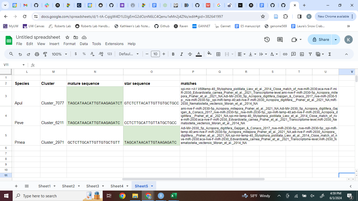Image resolution: width=358 pixels, height=201 pixels.
Task: Switch to the Sheet3 tab
Action: click(x=93, y=186)
